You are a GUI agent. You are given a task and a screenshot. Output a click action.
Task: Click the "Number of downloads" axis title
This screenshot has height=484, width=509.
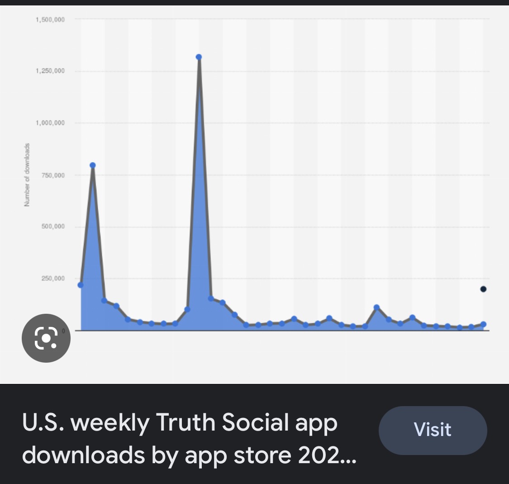27,175
